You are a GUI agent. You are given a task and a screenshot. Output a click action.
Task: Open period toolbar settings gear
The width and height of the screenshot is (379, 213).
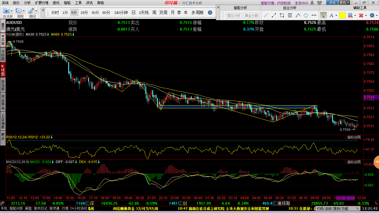tap(210, 12)
